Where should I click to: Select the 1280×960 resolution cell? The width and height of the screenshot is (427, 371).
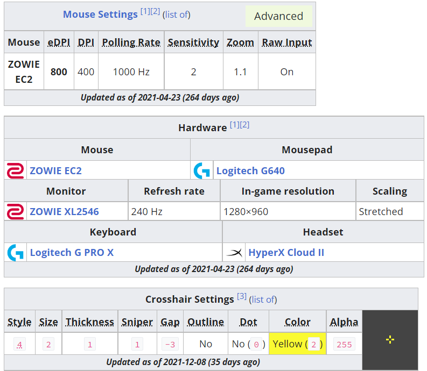[288, 211]
